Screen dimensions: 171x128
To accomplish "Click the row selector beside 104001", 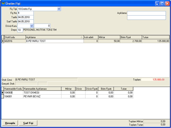I will pyautogui.click(x=2, y=97).
